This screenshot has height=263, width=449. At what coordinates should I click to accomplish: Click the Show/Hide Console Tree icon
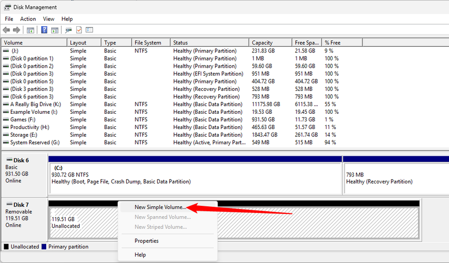click(31, 30)
